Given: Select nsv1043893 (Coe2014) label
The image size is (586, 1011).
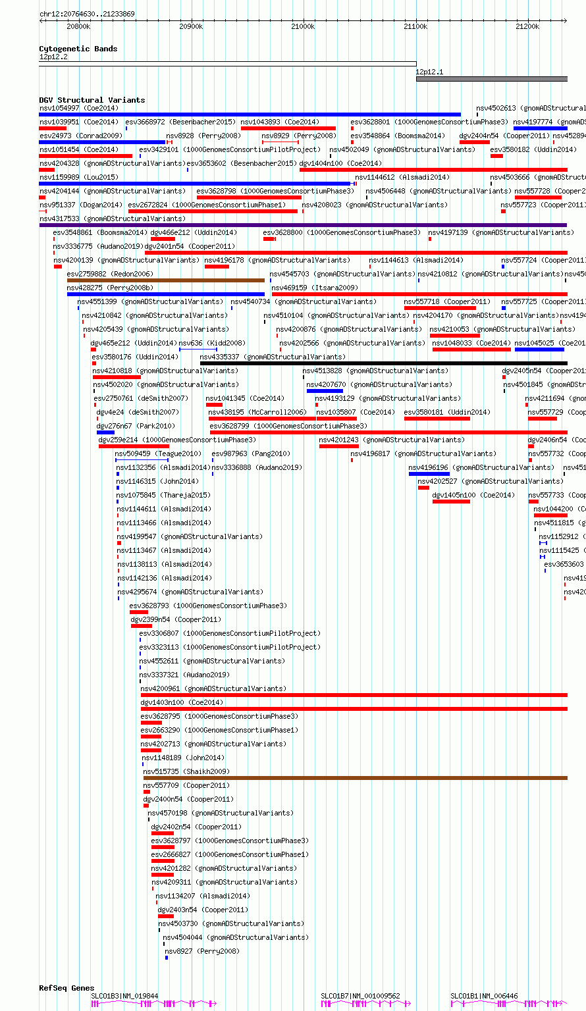Looking at the screenshot, I should 280,122.
